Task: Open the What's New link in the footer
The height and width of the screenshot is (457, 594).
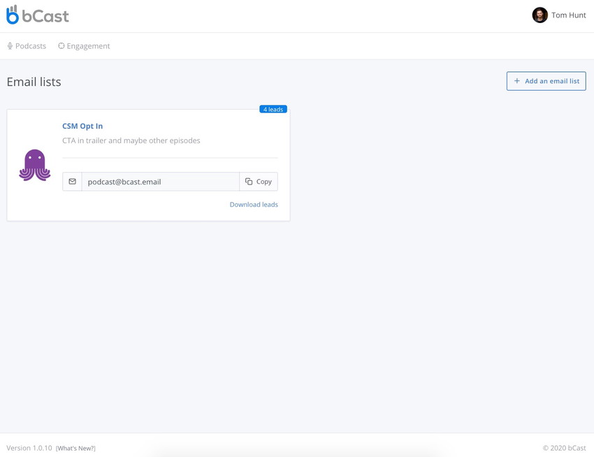Action: click(75, 448)
